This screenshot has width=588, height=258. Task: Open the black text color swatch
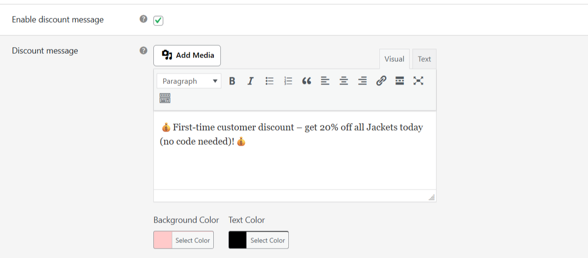coord(238,240)
